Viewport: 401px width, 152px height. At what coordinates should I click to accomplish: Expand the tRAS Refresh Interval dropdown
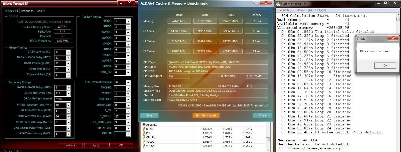point(128,82)
